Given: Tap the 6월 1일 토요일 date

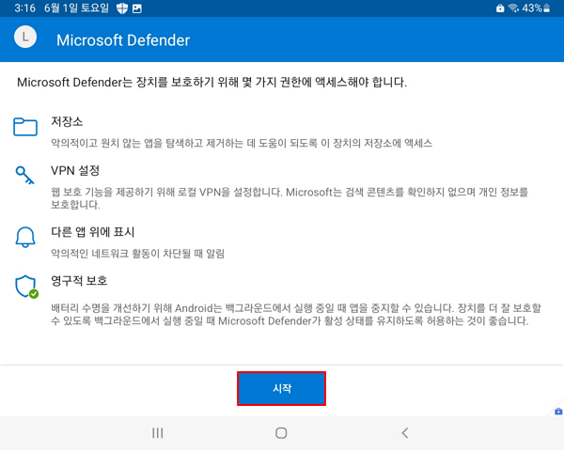Looking at the screenshot, I should (76, 8).
